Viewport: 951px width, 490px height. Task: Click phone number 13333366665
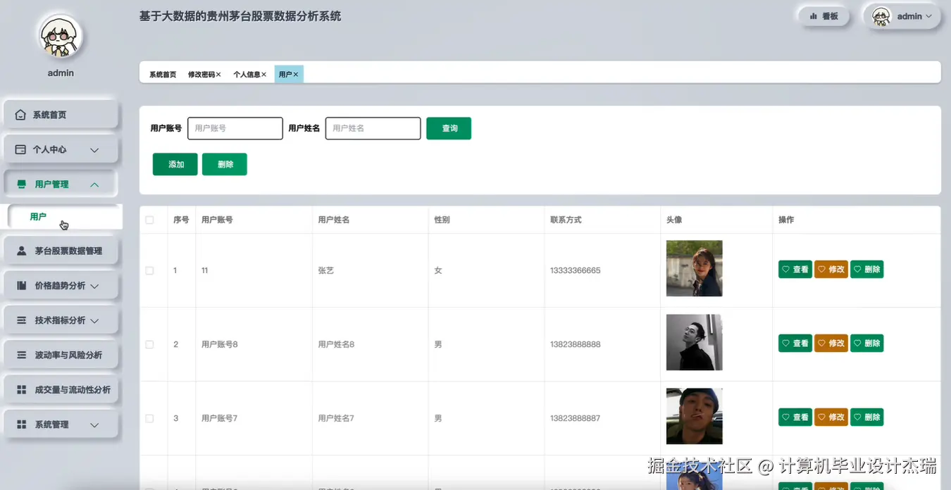tap(576, 270)
